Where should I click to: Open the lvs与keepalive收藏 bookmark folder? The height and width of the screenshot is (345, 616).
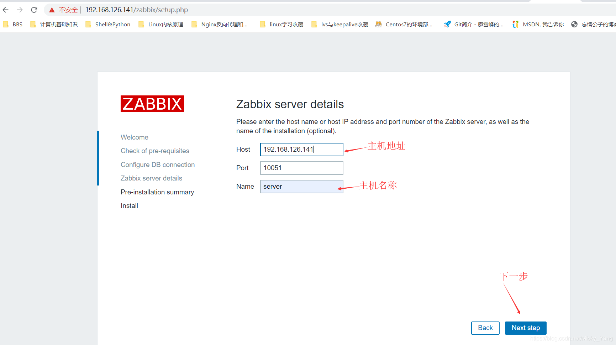pos(340,24)
